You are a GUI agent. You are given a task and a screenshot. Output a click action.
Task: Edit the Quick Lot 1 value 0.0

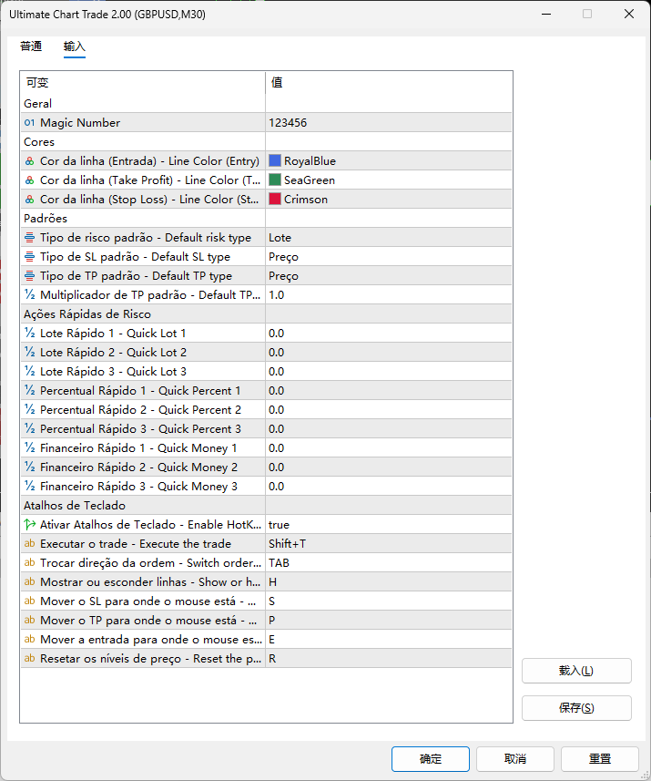[x=388, y=334]
